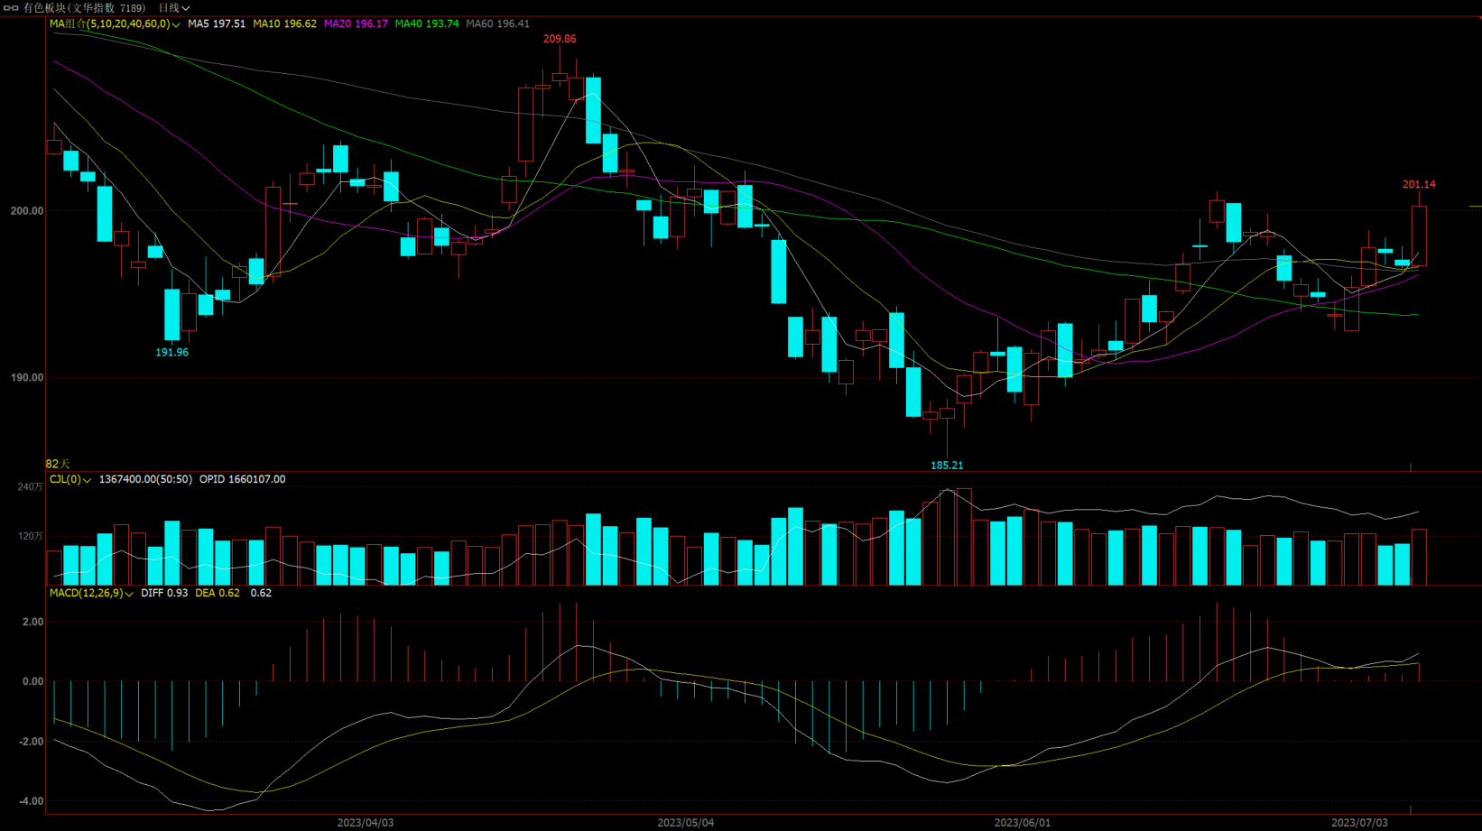Click the MA10 196.62 legend value

click(x=284, y=24)
